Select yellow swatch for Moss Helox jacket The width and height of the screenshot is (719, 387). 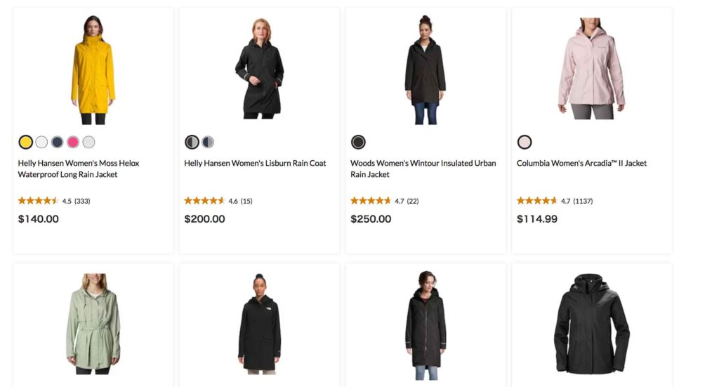click(x=26, y=142)
